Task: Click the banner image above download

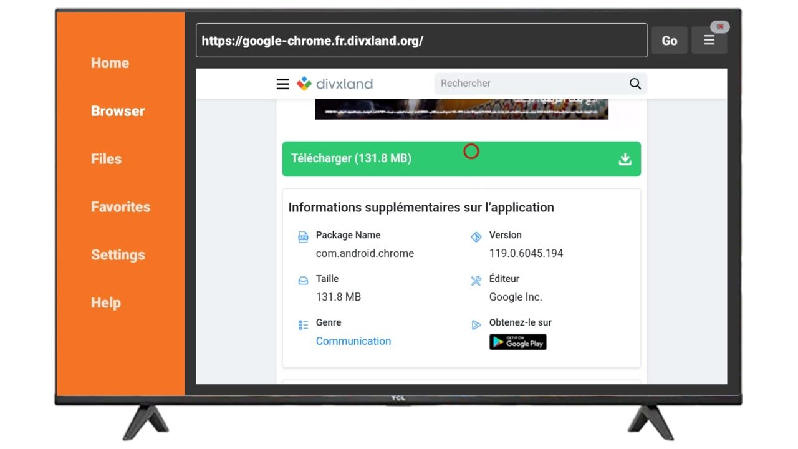Action: (x=461, y=109)
